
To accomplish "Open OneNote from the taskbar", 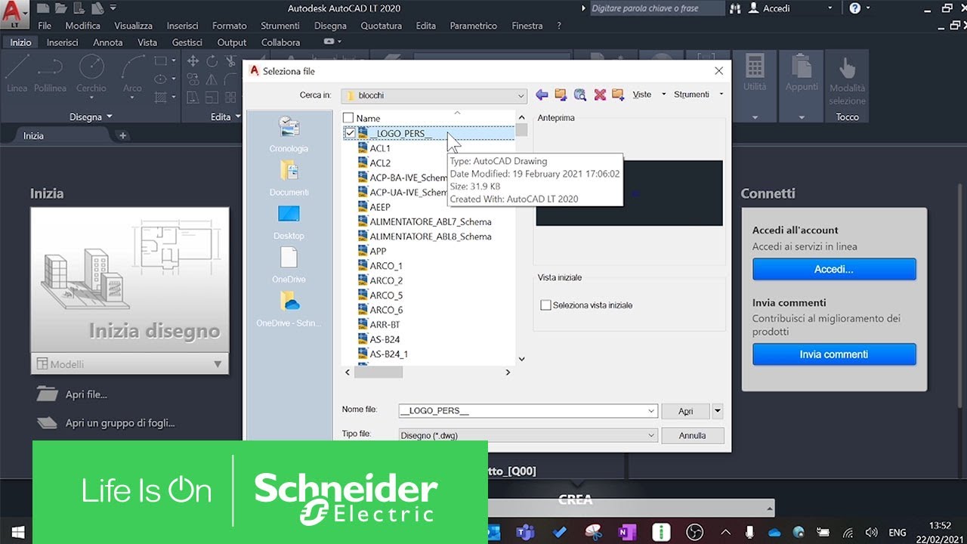I will coord(626,532).
